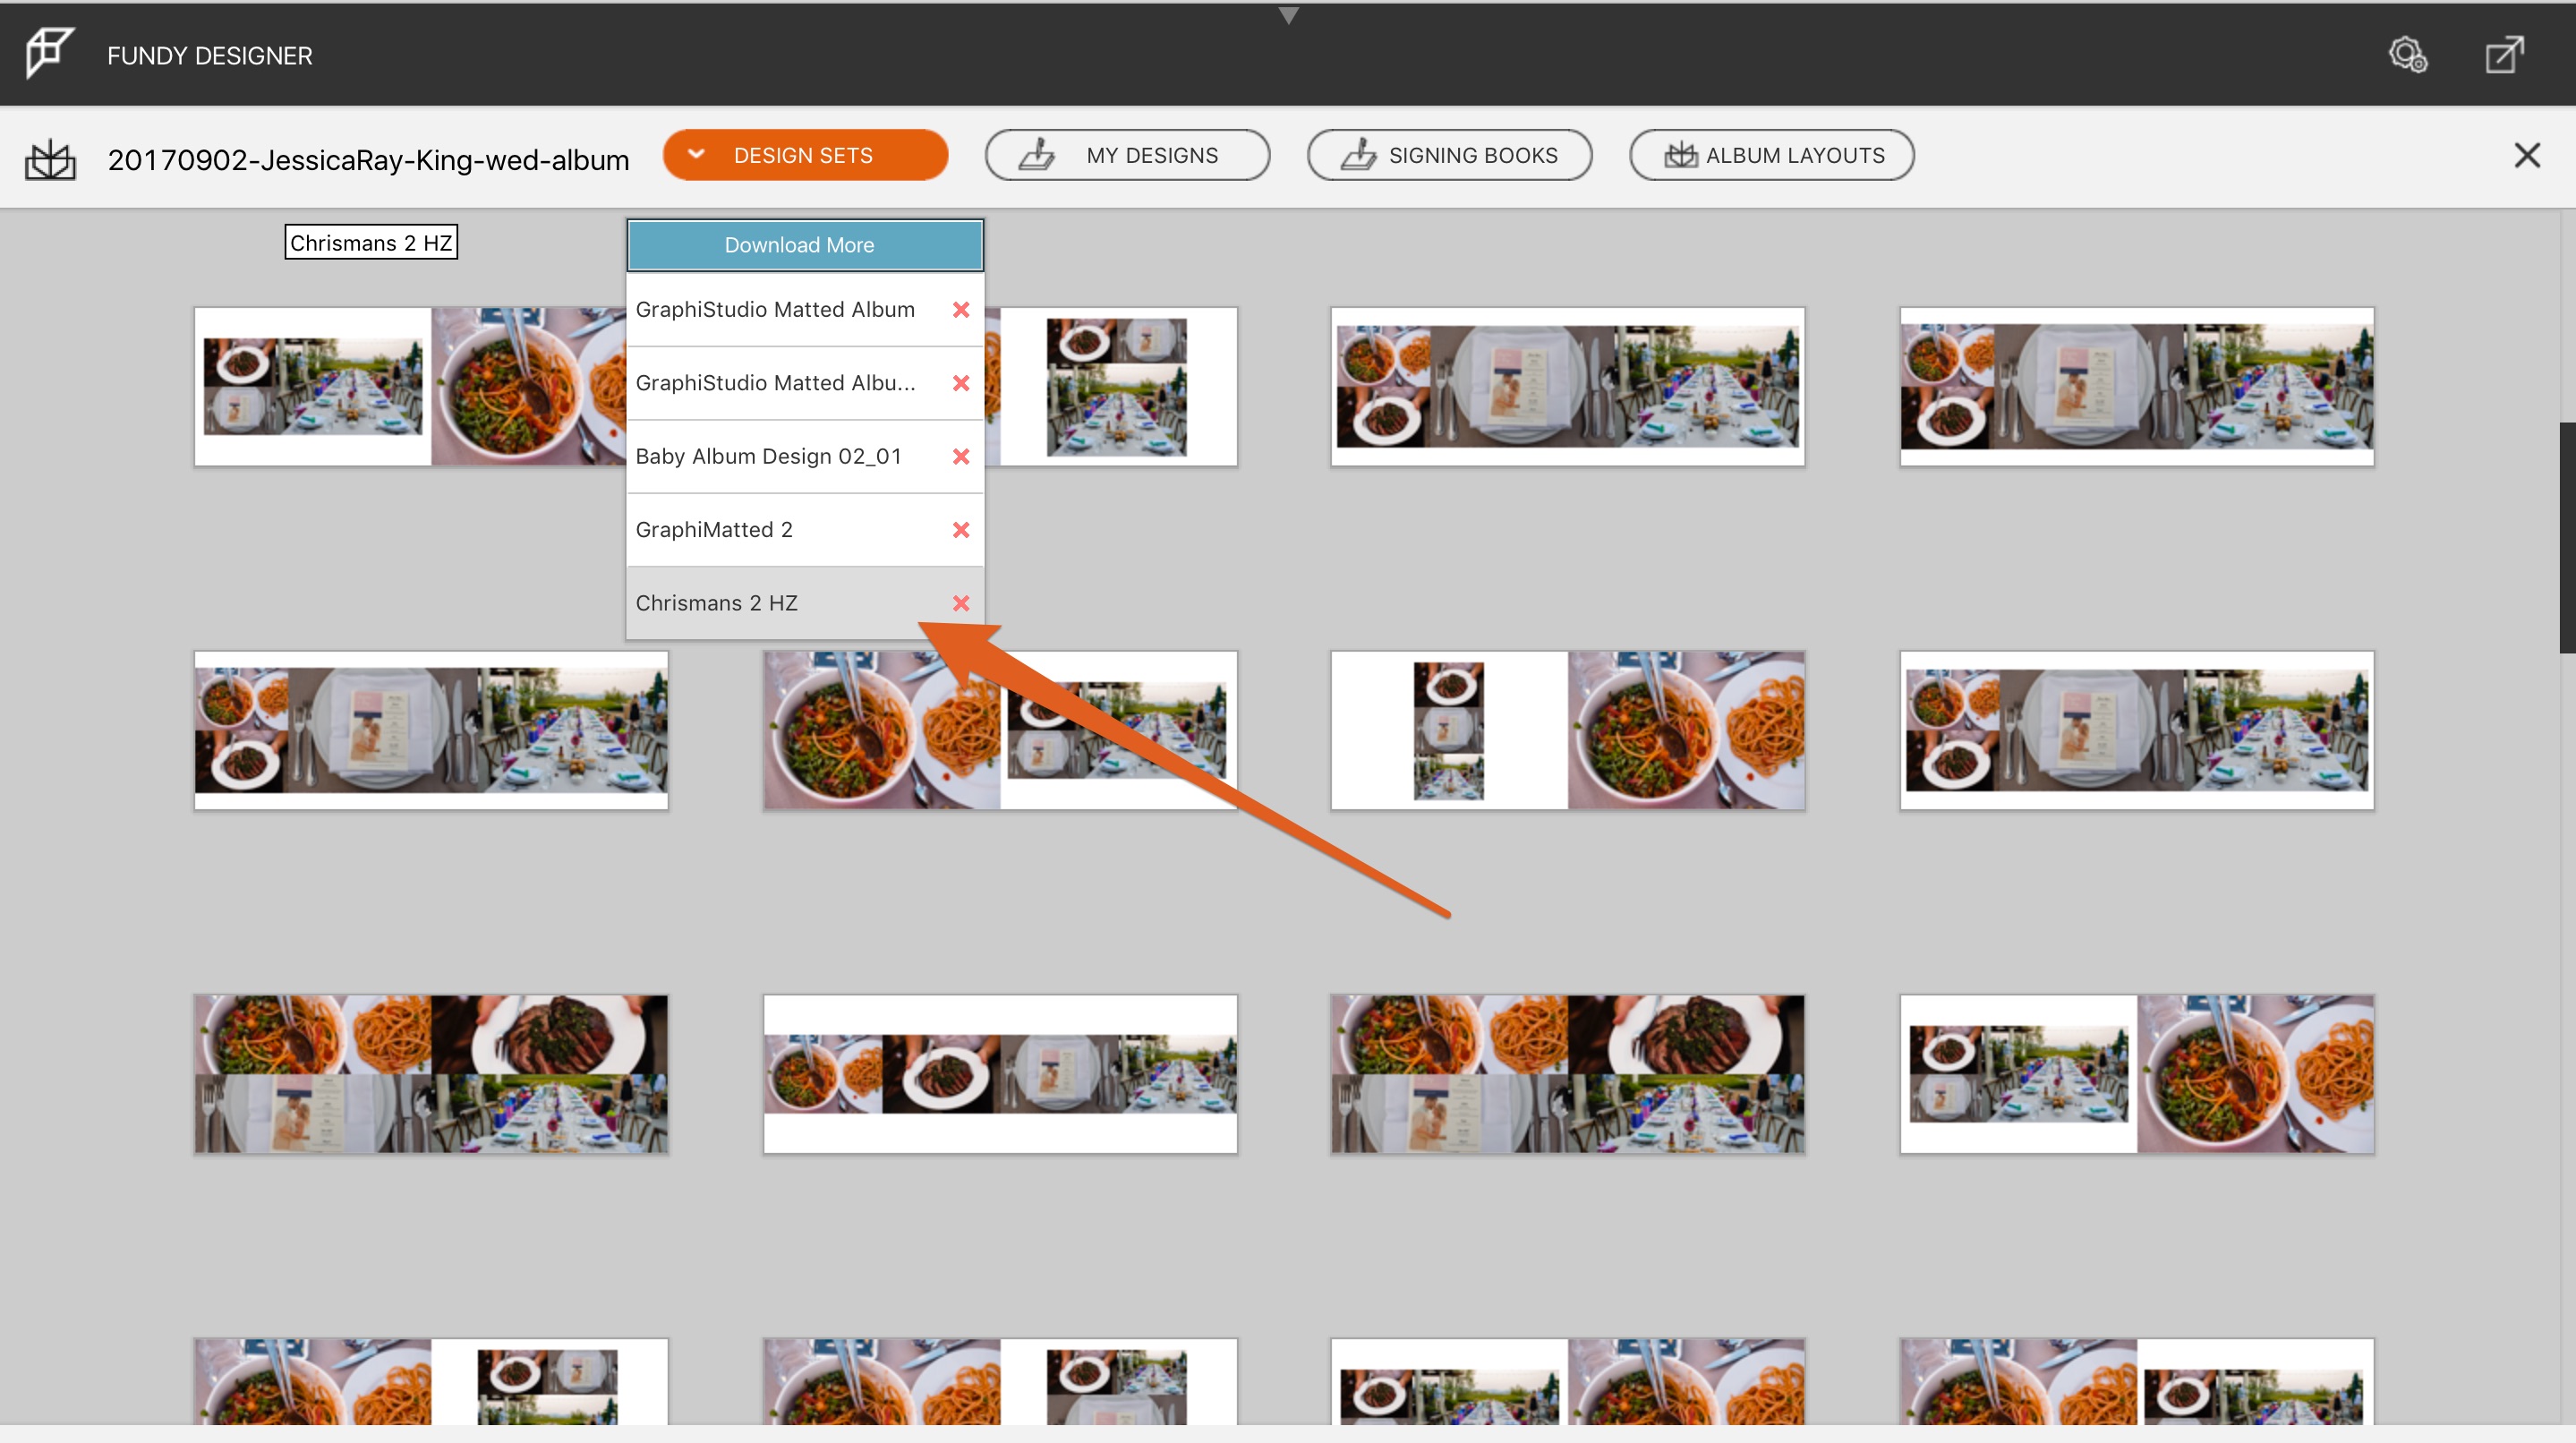The width and height of the screenshot is (2576, 1443).
Task: Select bottom row third layout thumbnail
Action: 1567,1381
